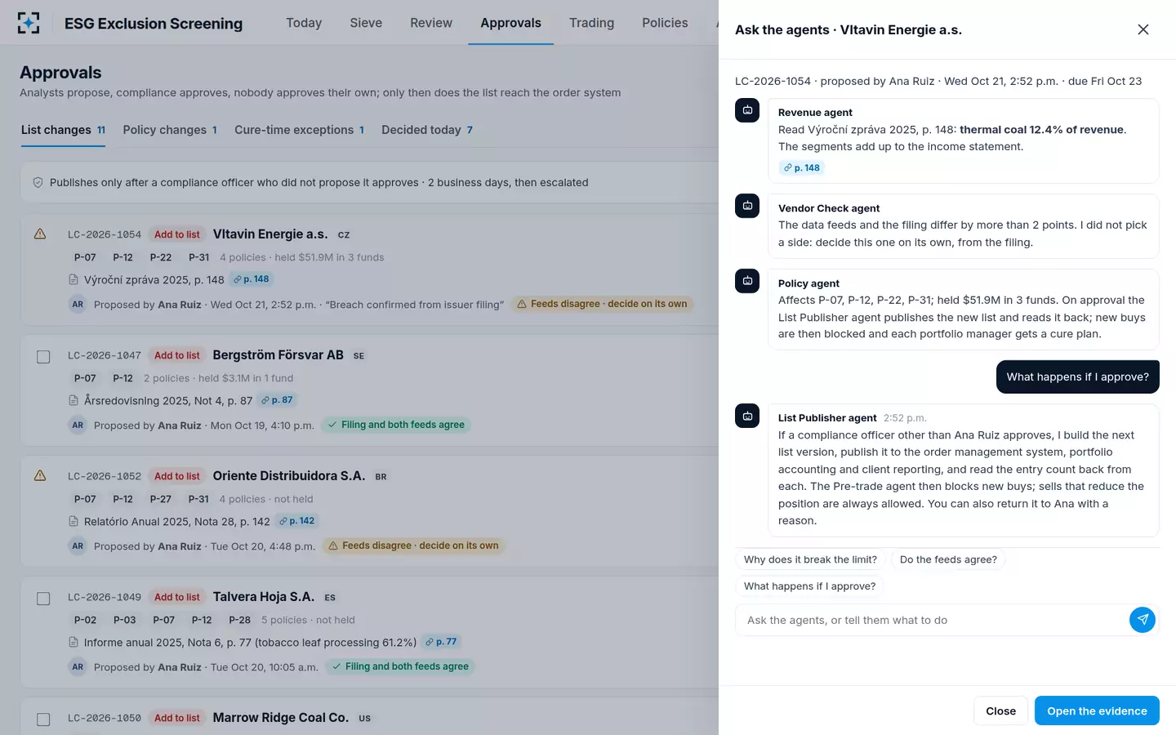Click the Close button in the agents panel

pyautogui.click(x=1000, y=710)
